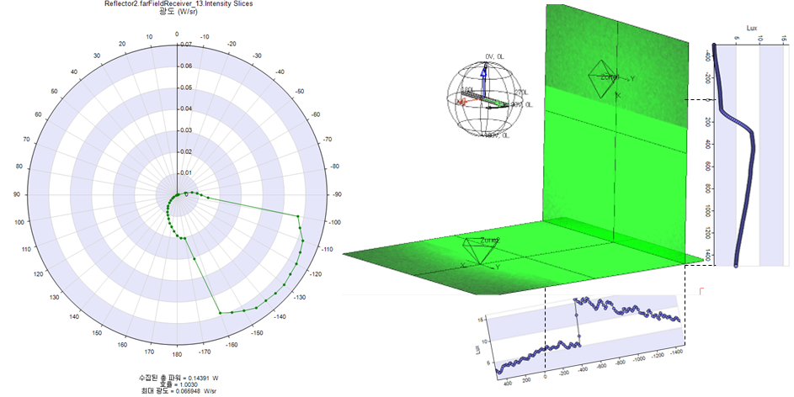Click the -1400 tick on bottom chart axis
Image resolution: width=794 pixels, height=397 pixels.
tap(676, 356)
